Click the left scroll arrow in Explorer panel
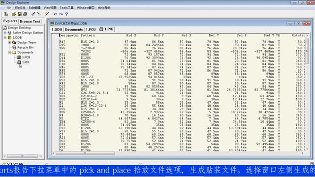 5,156
